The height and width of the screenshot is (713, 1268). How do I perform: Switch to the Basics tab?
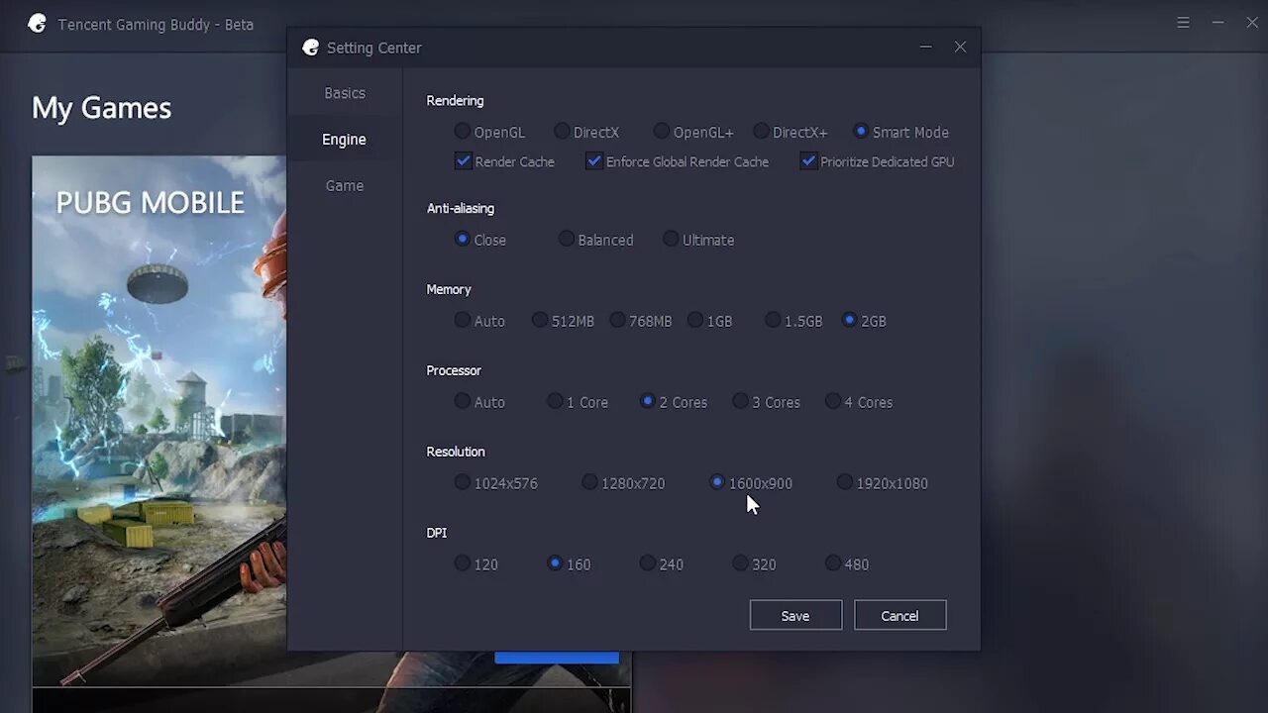345,93
